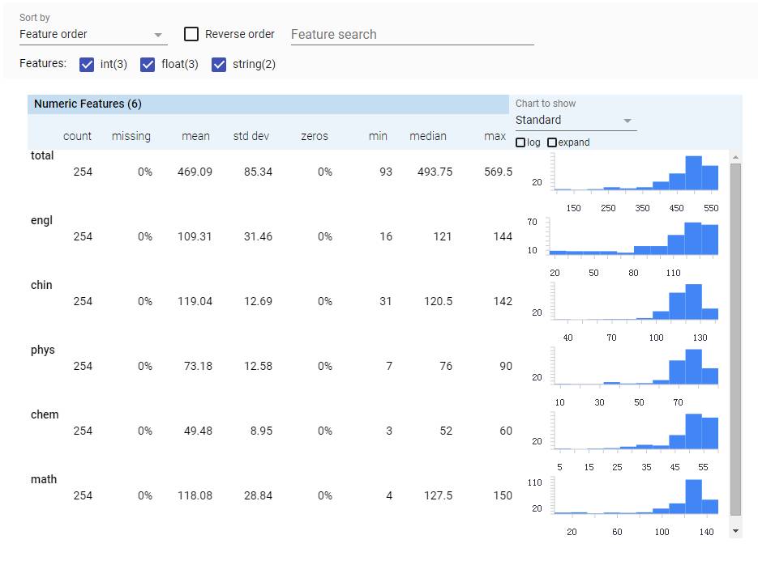Viewport: 758px width, 565px height.
Task: Select the total median value 493.75
Action: [x=435, y=172]
